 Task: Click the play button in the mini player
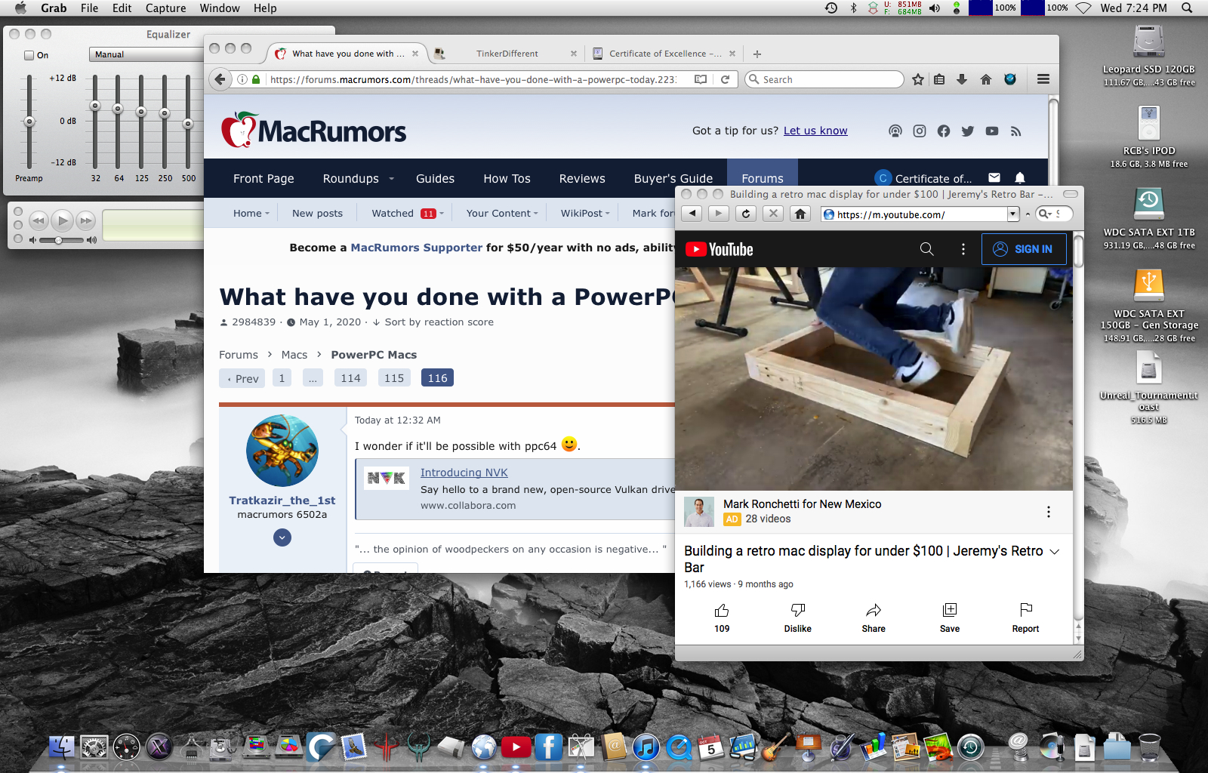pos(63,220)
